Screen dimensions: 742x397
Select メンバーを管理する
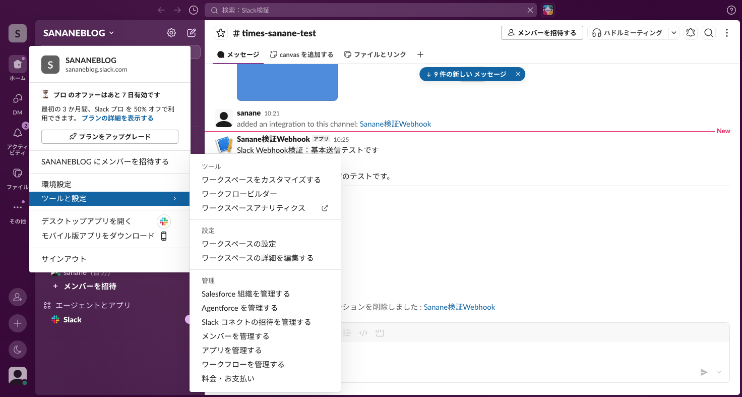point(265,336)
